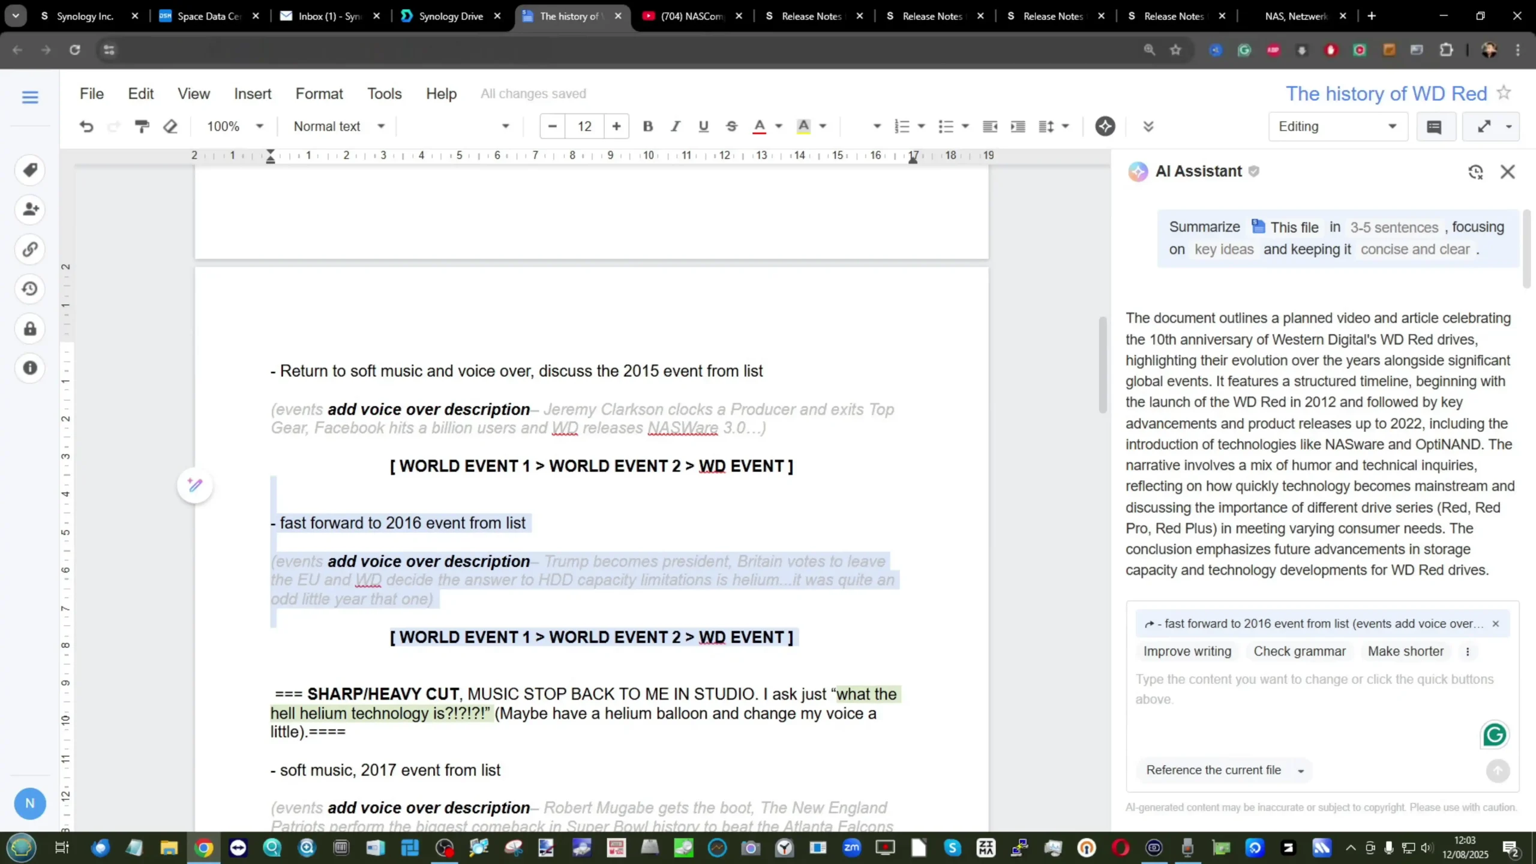1536x864 pixels.
Task: Open the text alignment dropdown
Action: [x=877, y=127]
